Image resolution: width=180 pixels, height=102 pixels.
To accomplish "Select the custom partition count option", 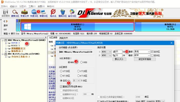I will pos(61,81).
